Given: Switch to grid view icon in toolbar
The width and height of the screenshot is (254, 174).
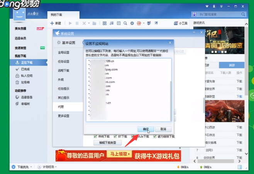Looking at the screenshot, I should click(105, 23).
